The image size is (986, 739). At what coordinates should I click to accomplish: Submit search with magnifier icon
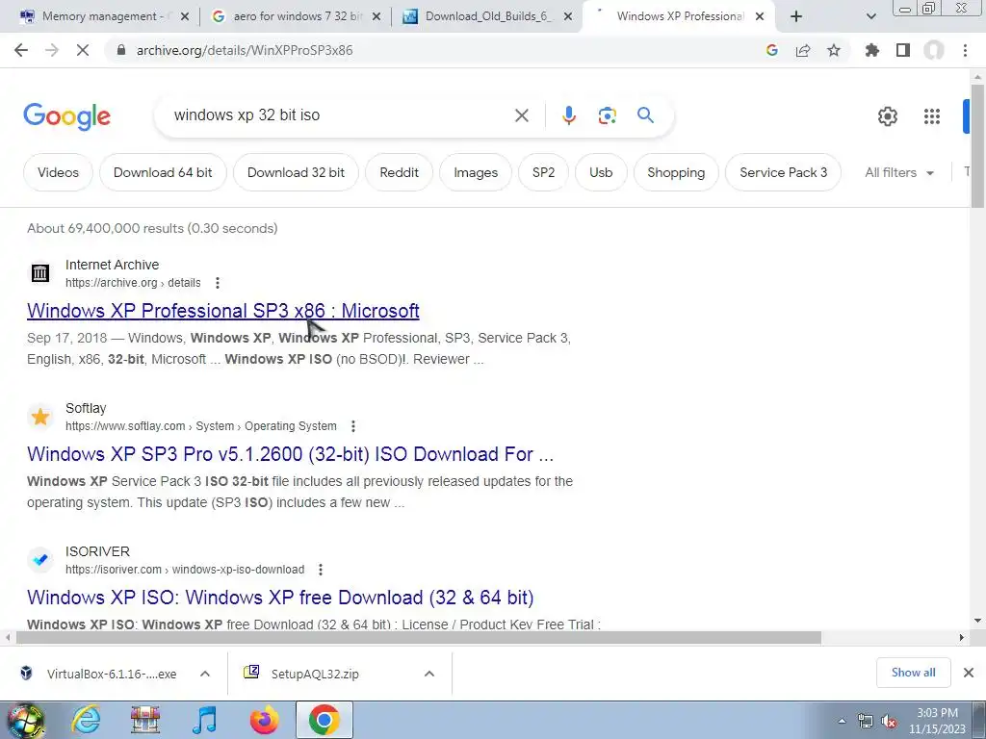(645, 115)
